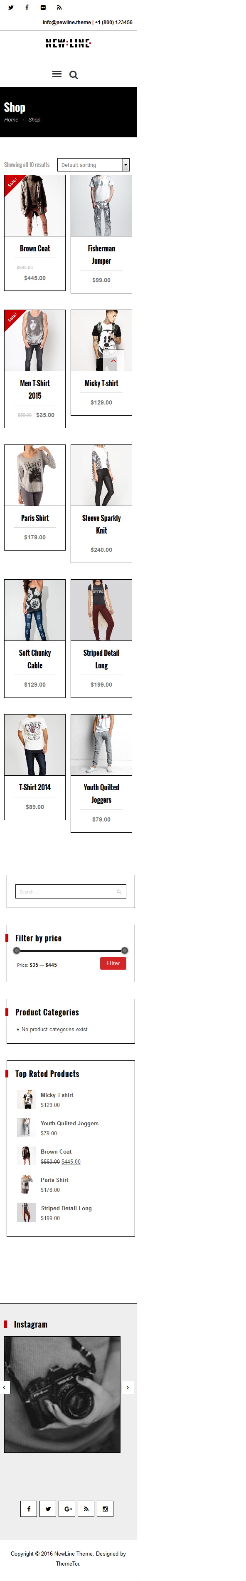This screenshot has height=1581, width=246.
Task: Open the Paris Shirt product image
Action: pos(35,475)
